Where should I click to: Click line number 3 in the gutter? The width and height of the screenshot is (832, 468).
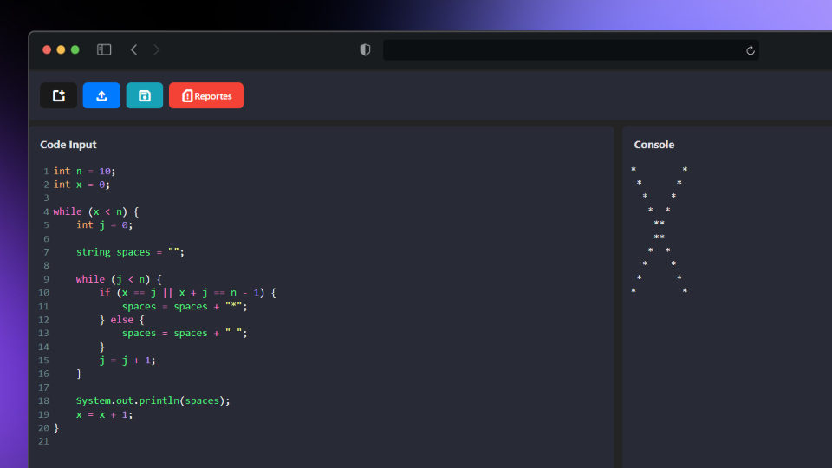coord(46,198)
